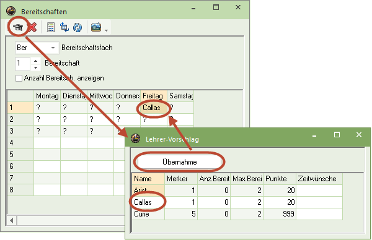
Task: Select the Mittwoch cell in row 3
Action: tap(100, 131)
